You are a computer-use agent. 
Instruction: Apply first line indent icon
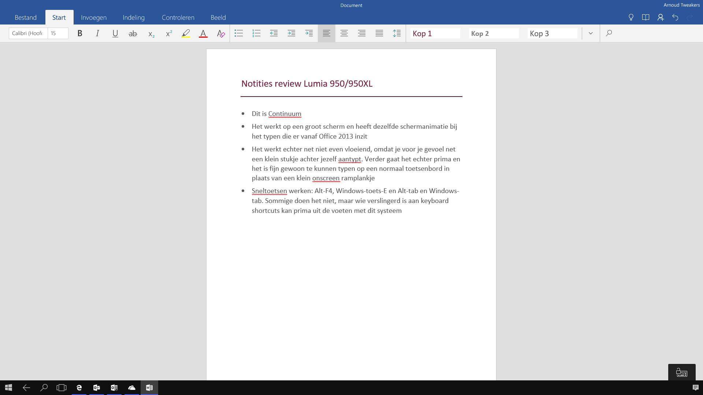309,33
